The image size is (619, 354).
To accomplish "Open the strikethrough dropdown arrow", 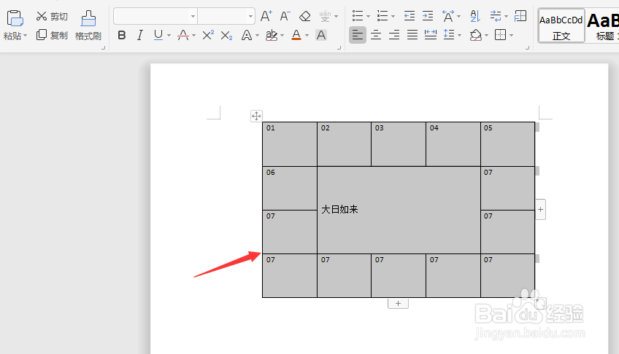I will 194,36.
